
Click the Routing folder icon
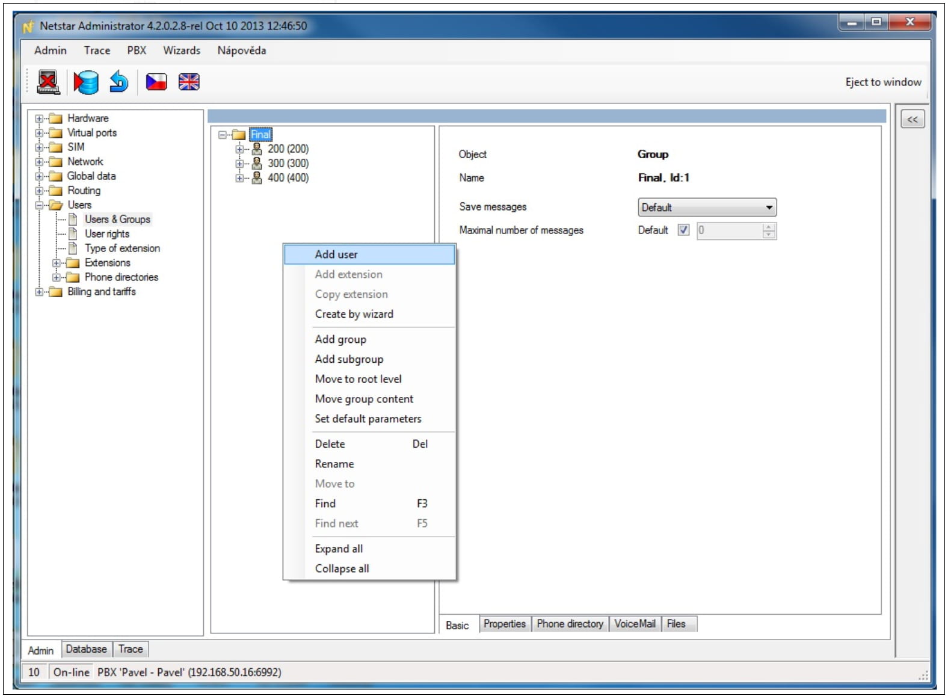pos(56,191)
